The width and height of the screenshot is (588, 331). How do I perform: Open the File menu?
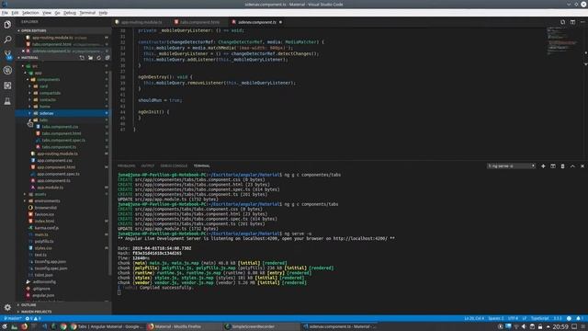5,13
